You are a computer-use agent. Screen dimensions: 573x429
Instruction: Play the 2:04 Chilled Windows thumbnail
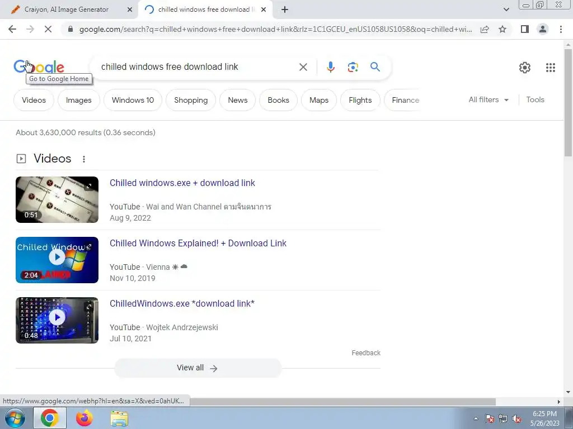[x=57, y=260]
